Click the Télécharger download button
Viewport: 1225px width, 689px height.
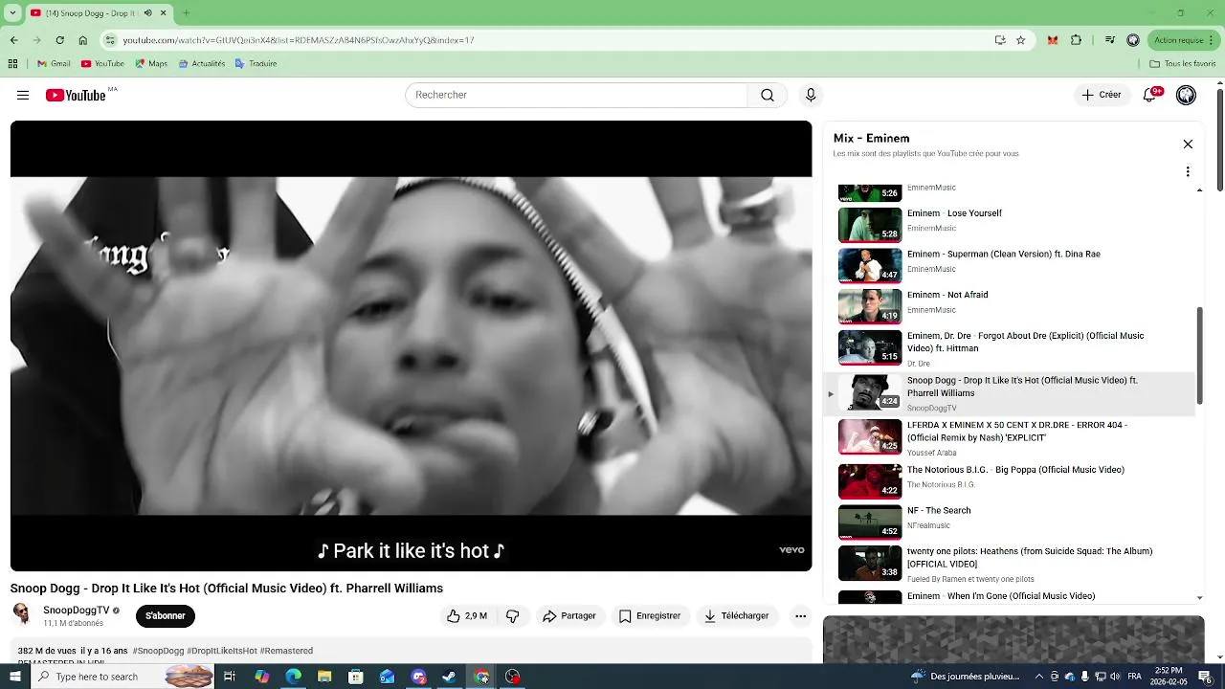coord(737,616)
